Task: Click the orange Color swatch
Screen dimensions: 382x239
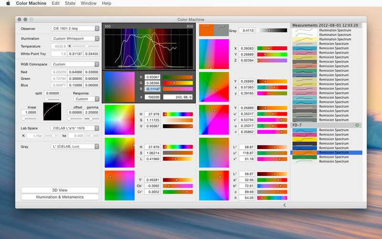Action: pos(206,30)
